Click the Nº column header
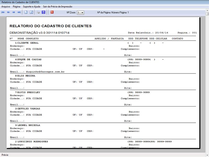The image size is (209, 157). coord(11,38)
